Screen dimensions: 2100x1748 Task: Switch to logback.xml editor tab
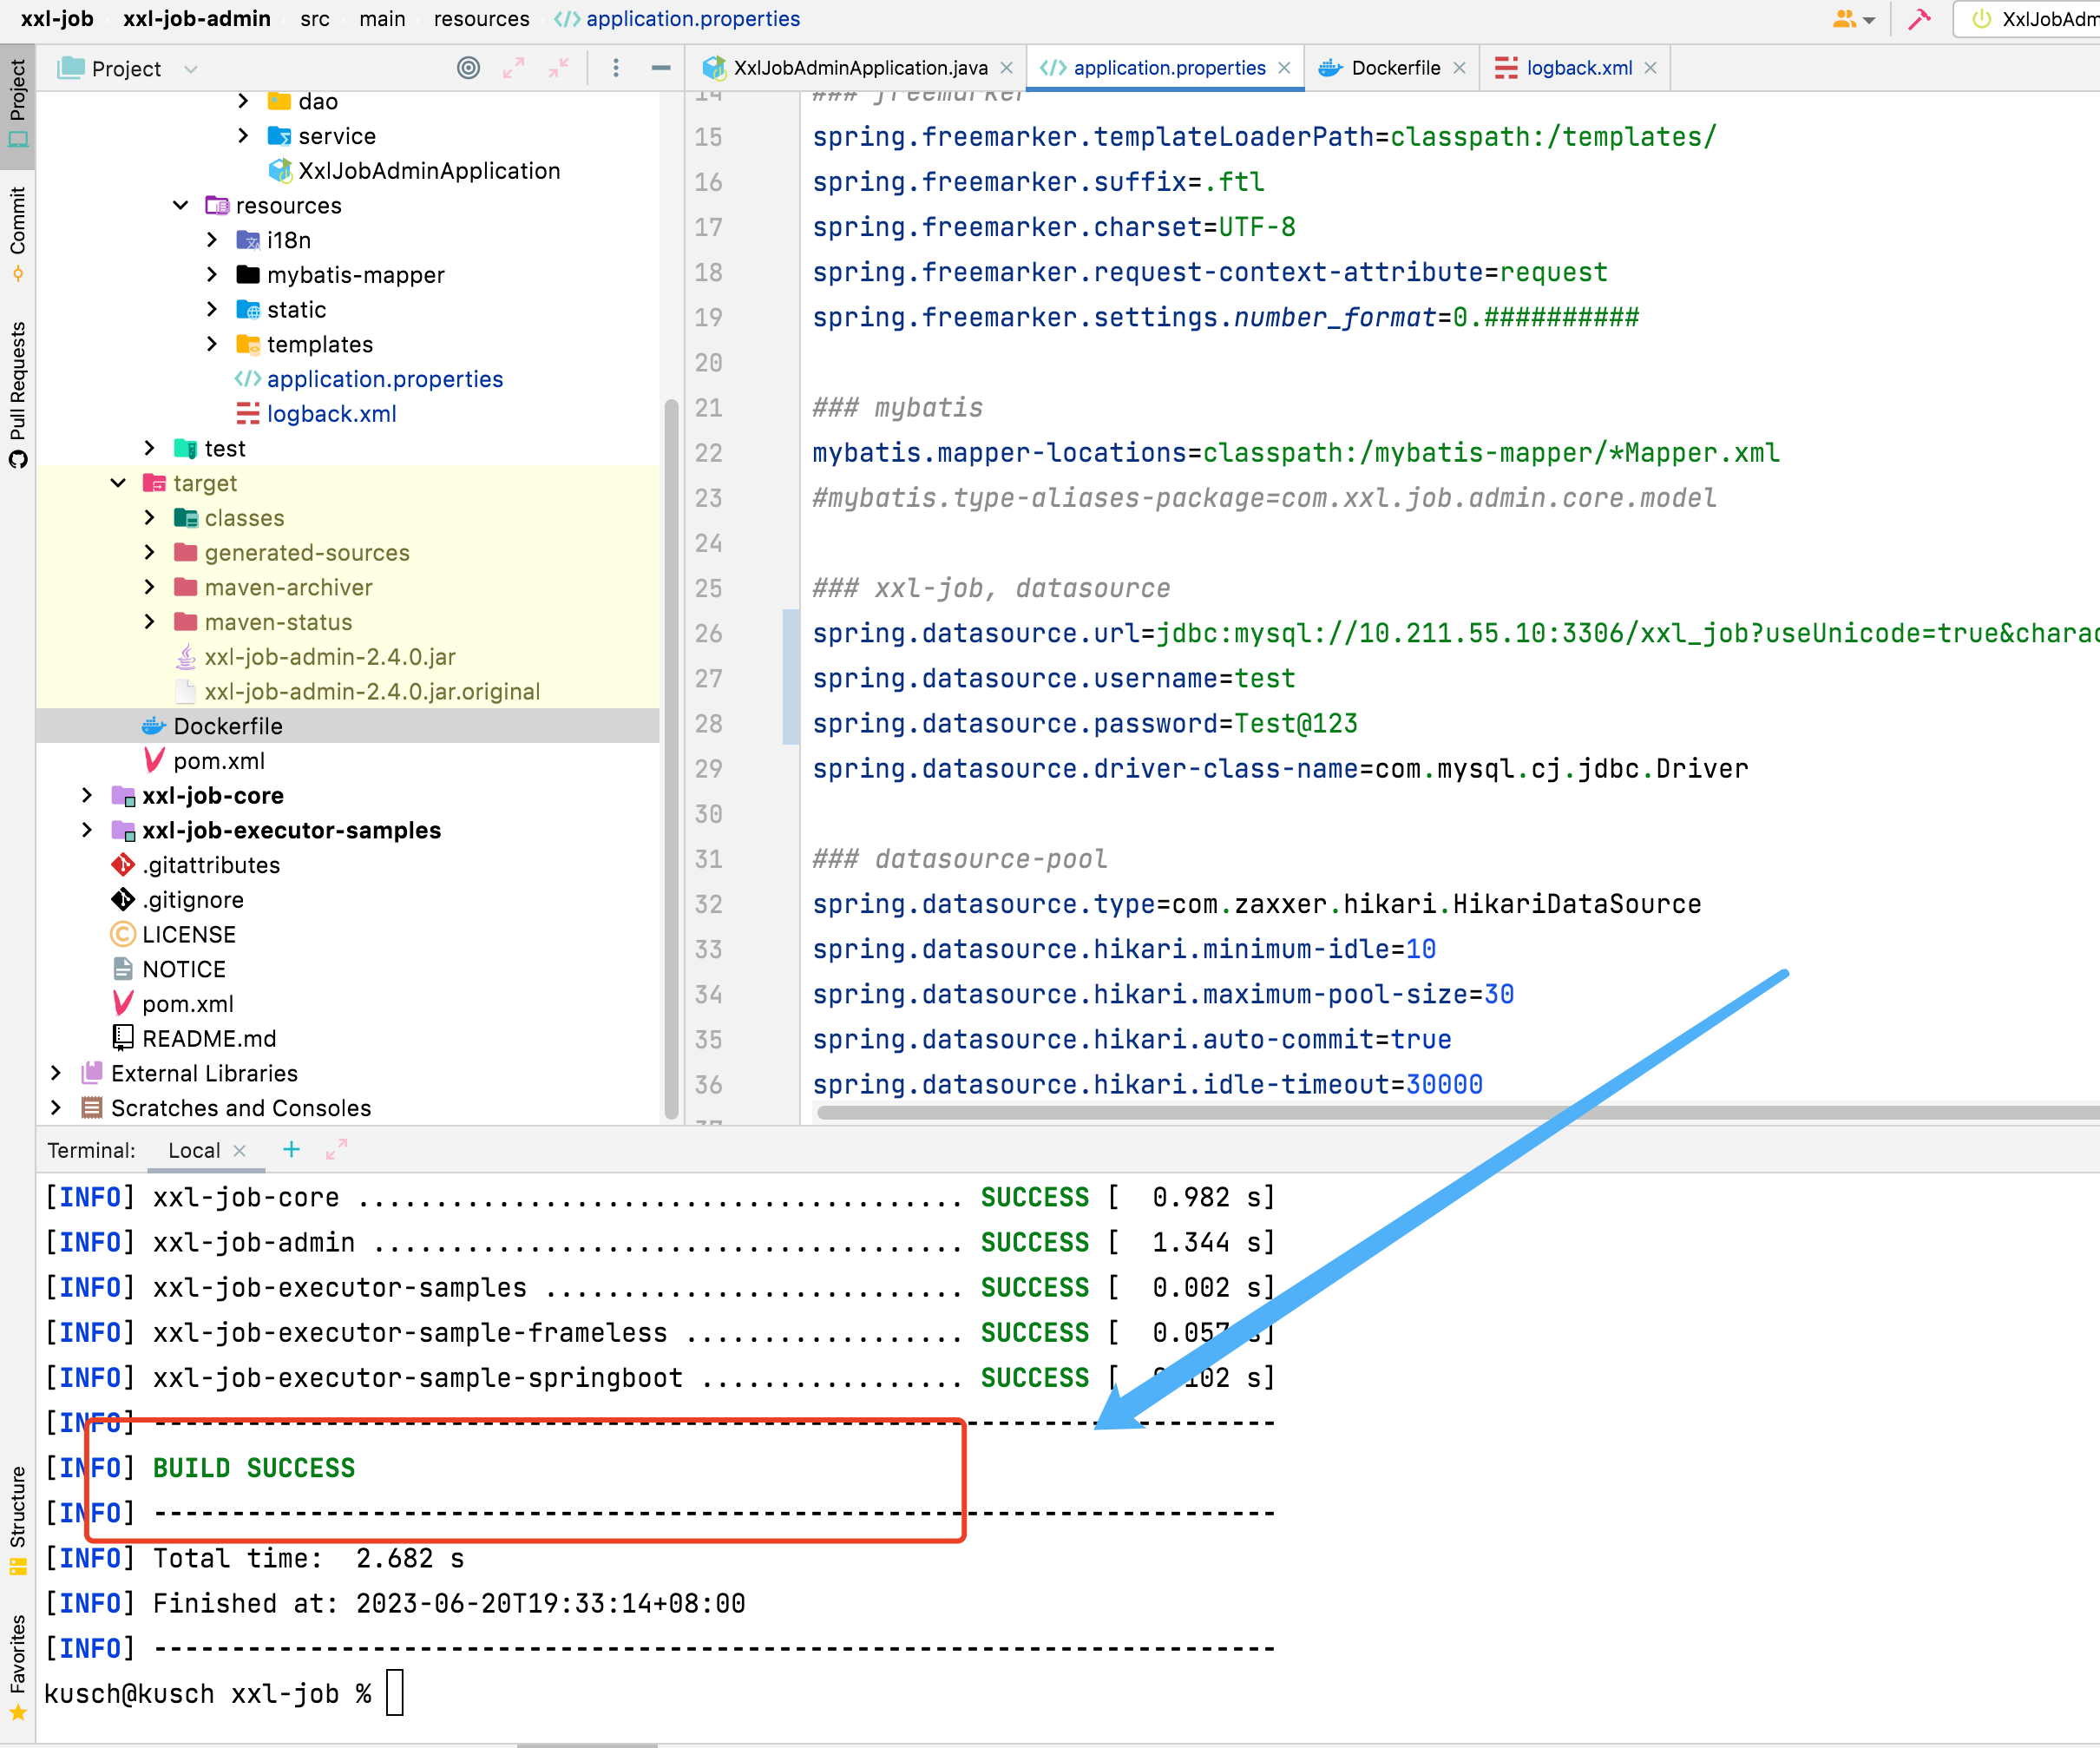(x=1576, y=68)
